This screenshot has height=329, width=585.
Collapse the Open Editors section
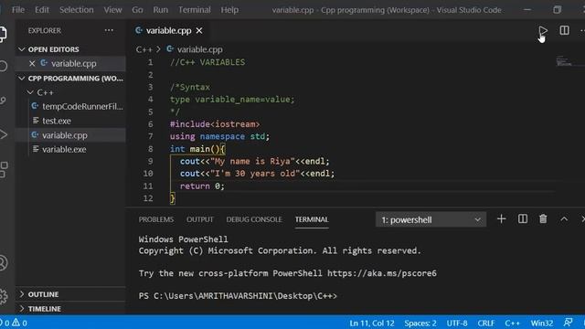(x=48, y=49)
